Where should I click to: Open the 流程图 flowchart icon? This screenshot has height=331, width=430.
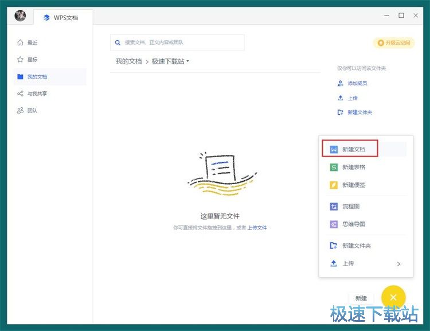click(x=333, y=207)
